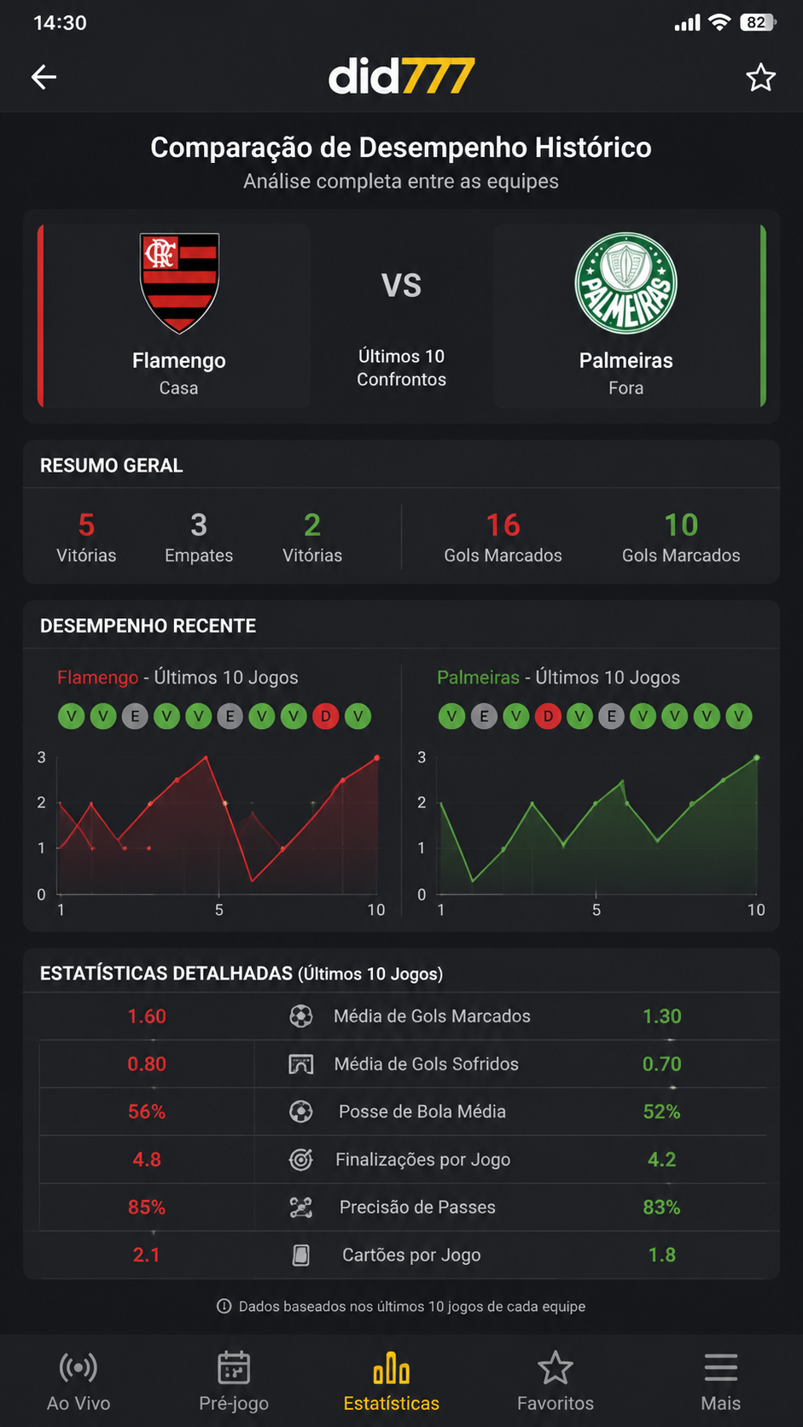Screen dimensions: 803x1427
Task: Click Flamengo's red D loss badge
Action: 325,717
